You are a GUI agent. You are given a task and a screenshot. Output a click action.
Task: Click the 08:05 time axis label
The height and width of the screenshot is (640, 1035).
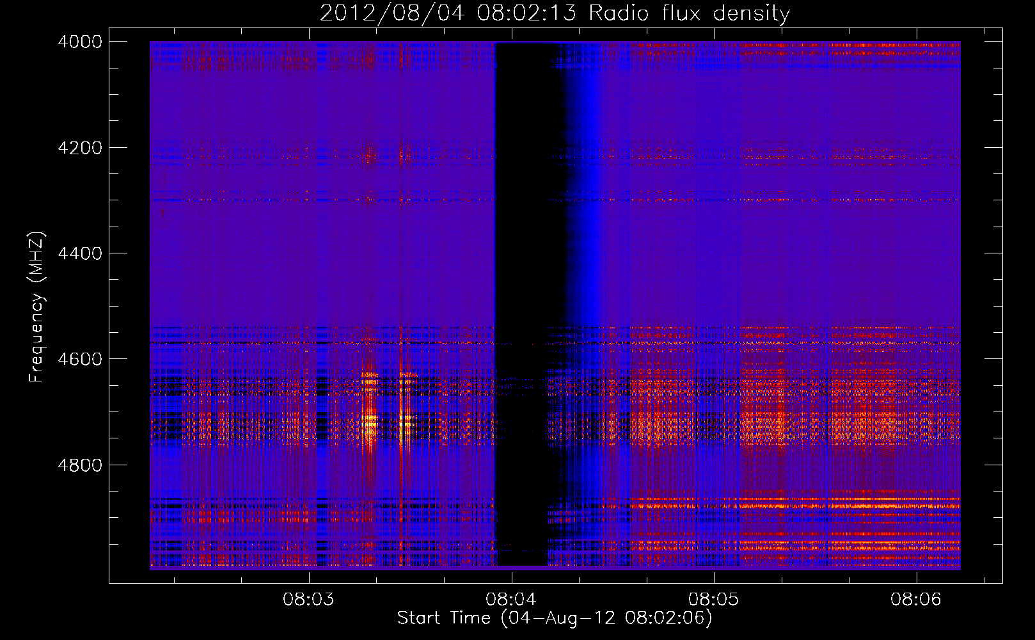[714, 600]
